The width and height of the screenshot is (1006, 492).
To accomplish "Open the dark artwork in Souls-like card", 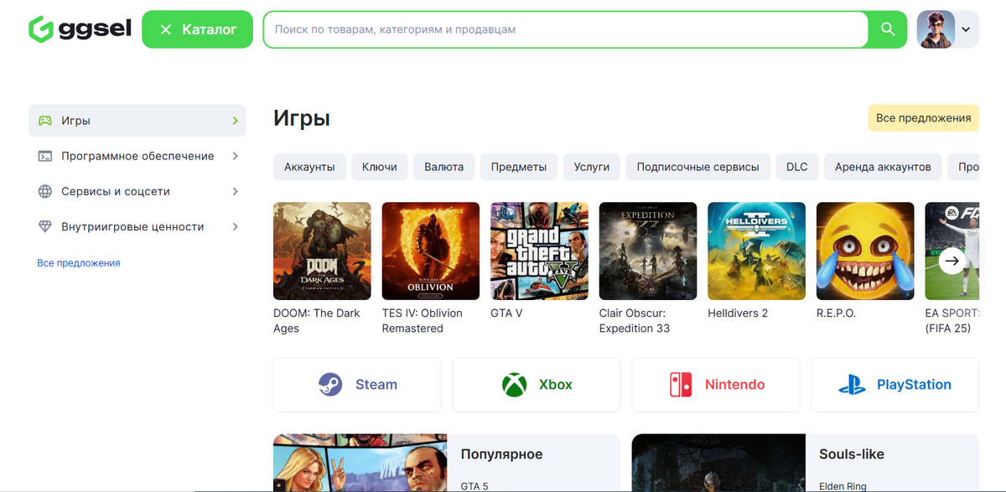I will (x=718, y=463).
